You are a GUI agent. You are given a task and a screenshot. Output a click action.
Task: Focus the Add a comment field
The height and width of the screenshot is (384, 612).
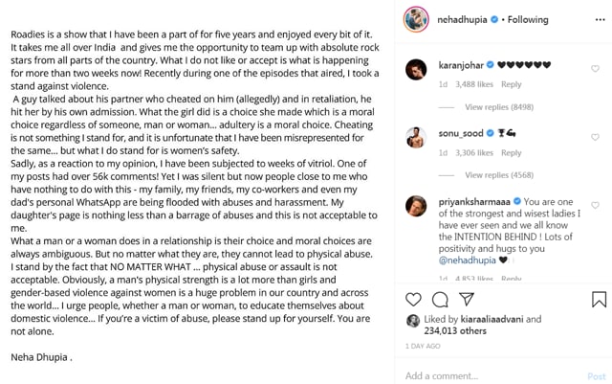[492, 376]
